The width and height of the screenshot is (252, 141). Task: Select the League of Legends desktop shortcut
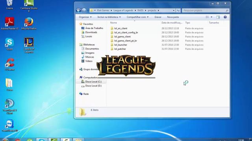(29, 45)
